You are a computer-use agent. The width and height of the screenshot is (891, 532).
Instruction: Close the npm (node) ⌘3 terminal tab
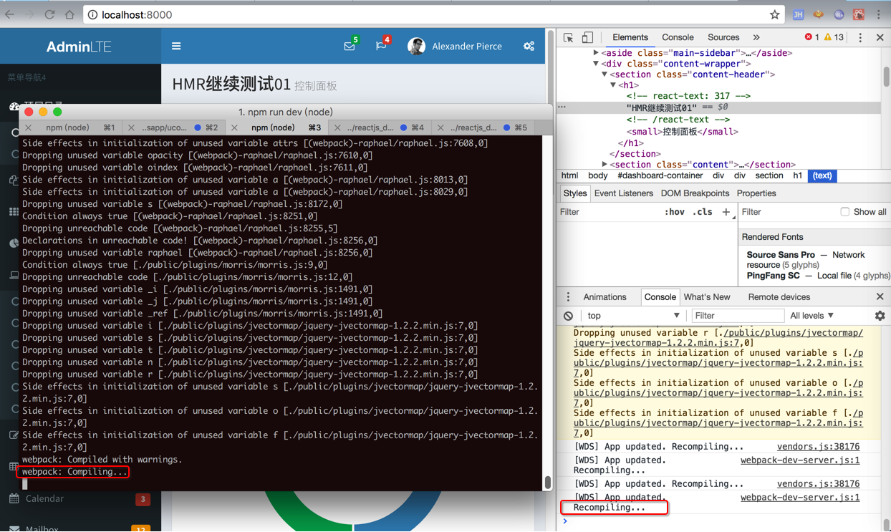(x=234, y=127)
